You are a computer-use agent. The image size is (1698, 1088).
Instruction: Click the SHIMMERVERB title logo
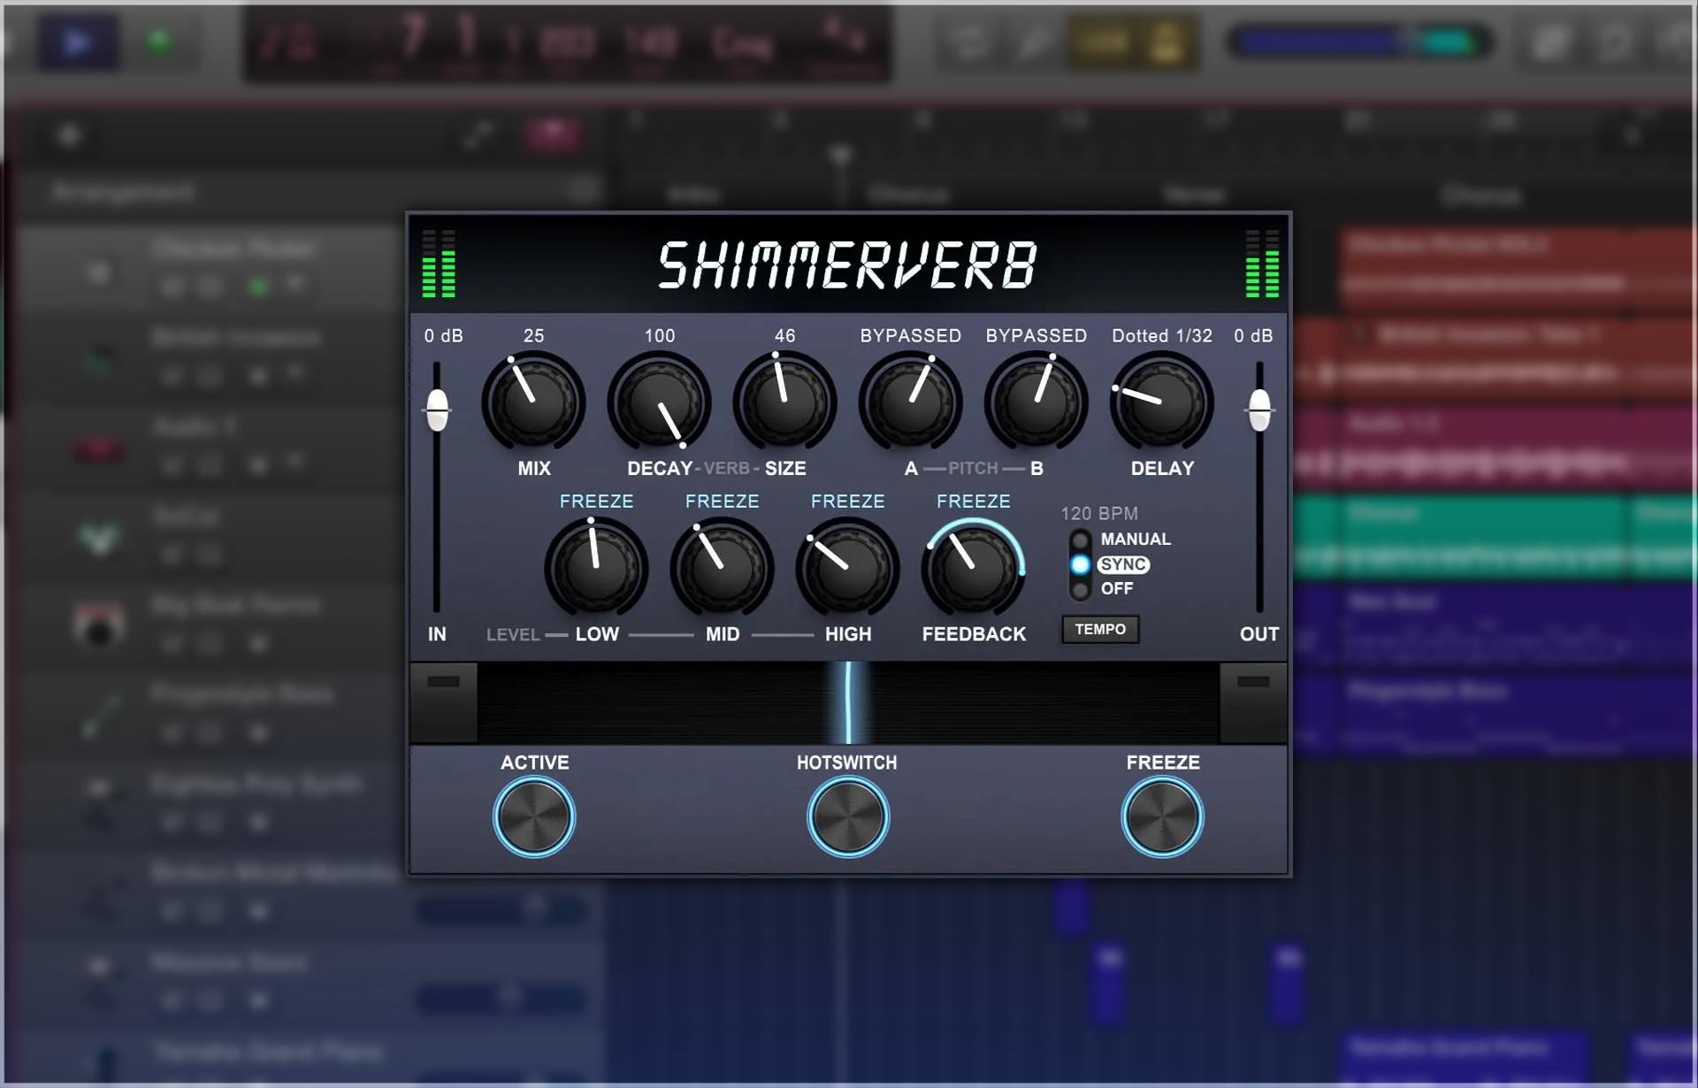[847, 264]
